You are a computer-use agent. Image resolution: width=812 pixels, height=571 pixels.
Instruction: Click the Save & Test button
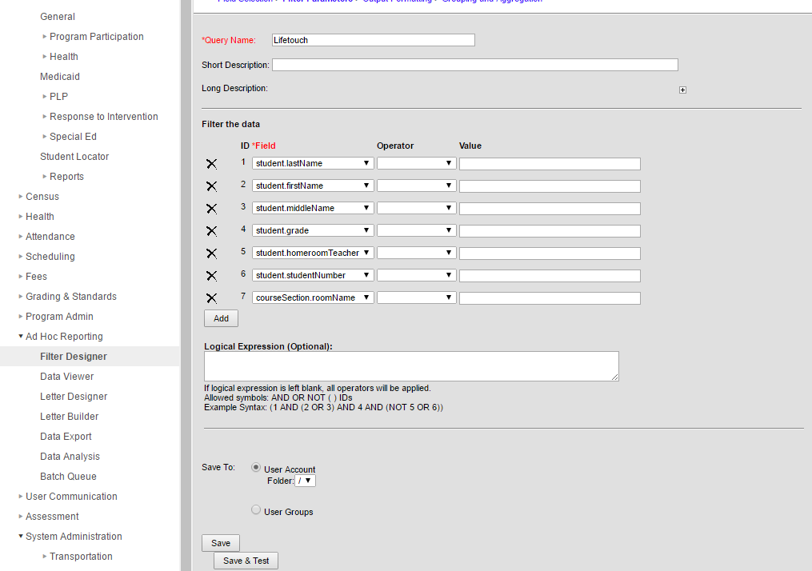click(x=246, y=561)
